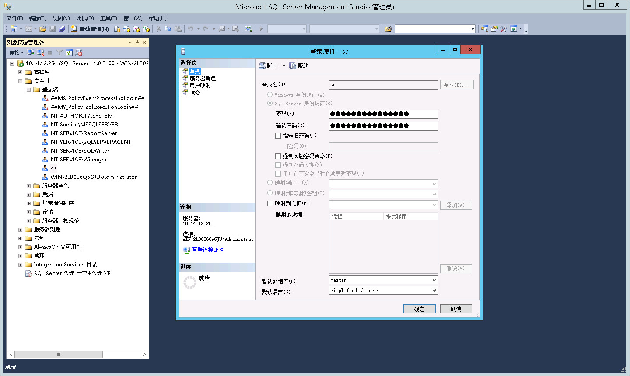Click the Save disk icon in toolbar
This screenshot has height=376, width=630.
coord(52,29)
